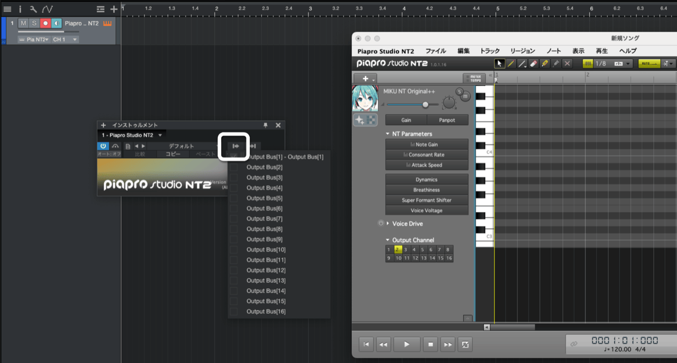The image size is (677, 363).
Task: Click the wrench icon in the track header
Action: pos(33,9)
